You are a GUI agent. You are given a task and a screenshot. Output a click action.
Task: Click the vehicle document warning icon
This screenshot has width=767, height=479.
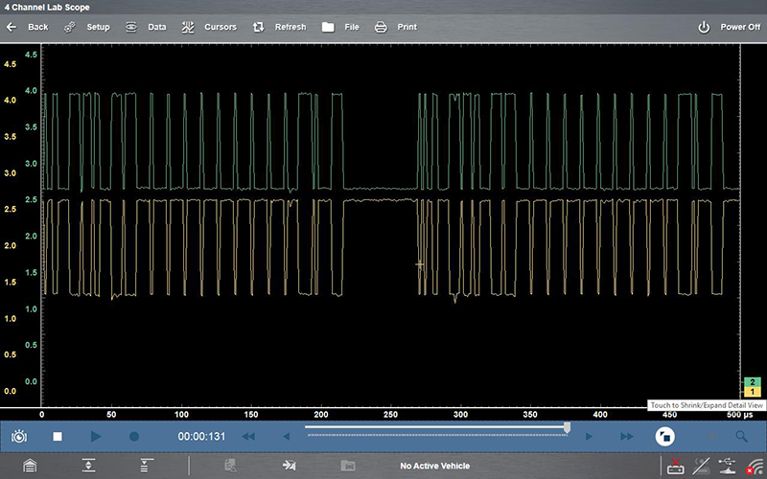pos(231,466)
